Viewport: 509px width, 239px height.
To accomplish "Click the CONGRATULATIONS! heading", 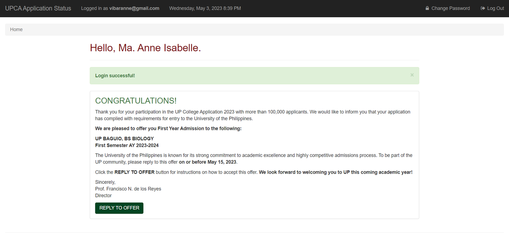I will coord(136,101).
